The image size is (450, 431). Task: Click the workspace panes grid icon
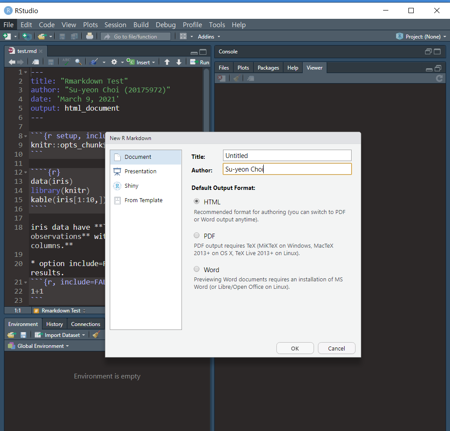[x=183, y=36]
